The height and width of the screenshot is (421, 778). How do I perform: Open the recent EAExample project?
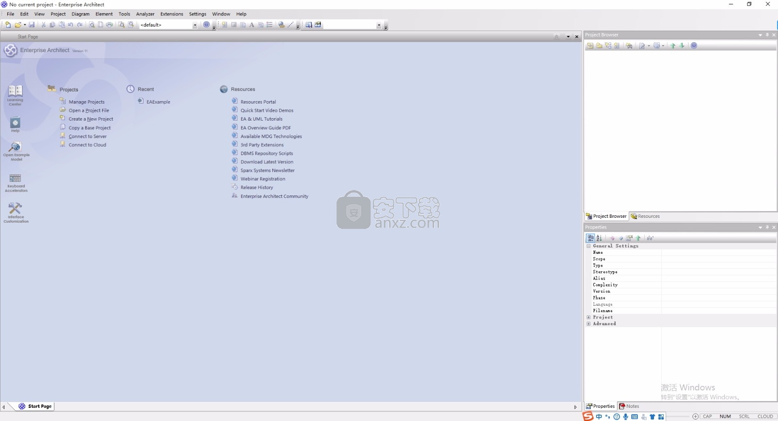(x=159, y=102)
